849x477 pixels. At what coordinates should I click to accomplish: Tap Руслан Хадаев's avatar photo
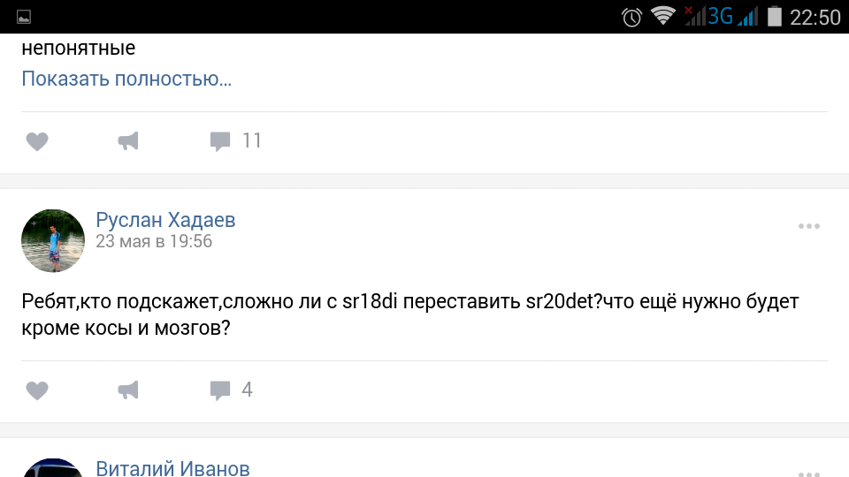coord(53,240)
